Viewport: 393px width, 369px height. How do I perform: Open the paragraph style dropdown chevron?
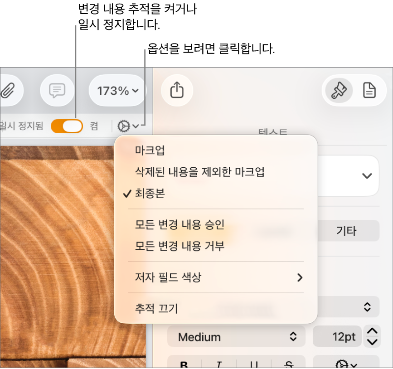coord(367,176)
